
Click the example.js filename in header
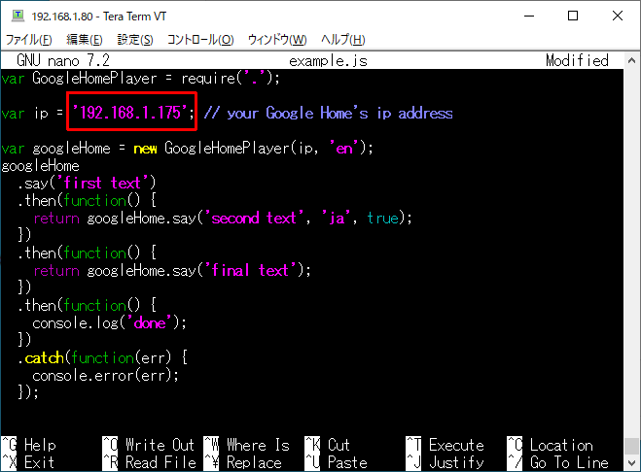[328, 61]
